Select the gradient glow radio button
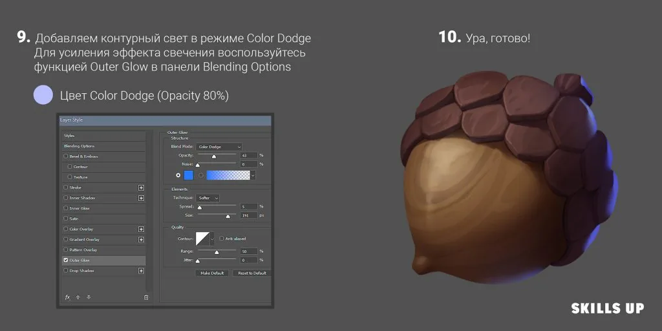The height and width of the screenshot is (331, 662). (201, 175)
